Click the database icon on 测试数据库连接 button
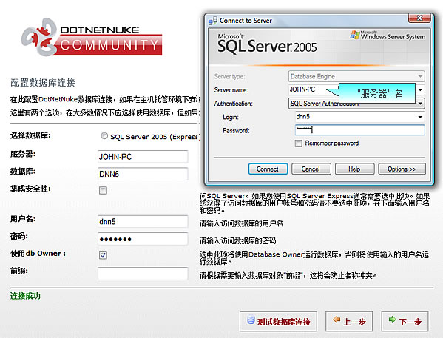The height and width of the screenshot is (338, 443). click(x=251, y=320)
